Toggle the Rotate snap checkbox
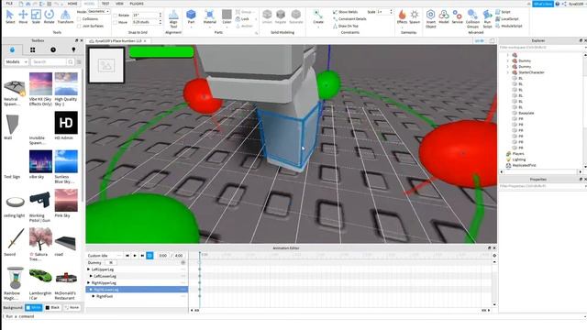The width and height of the screenshot is (587, 330). (116, 16)
